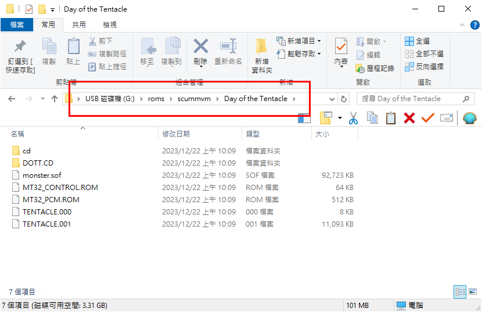Sort by Size (大小) column header
The width and height of the screenshot is (482, 312).
(x=322, y=134)
